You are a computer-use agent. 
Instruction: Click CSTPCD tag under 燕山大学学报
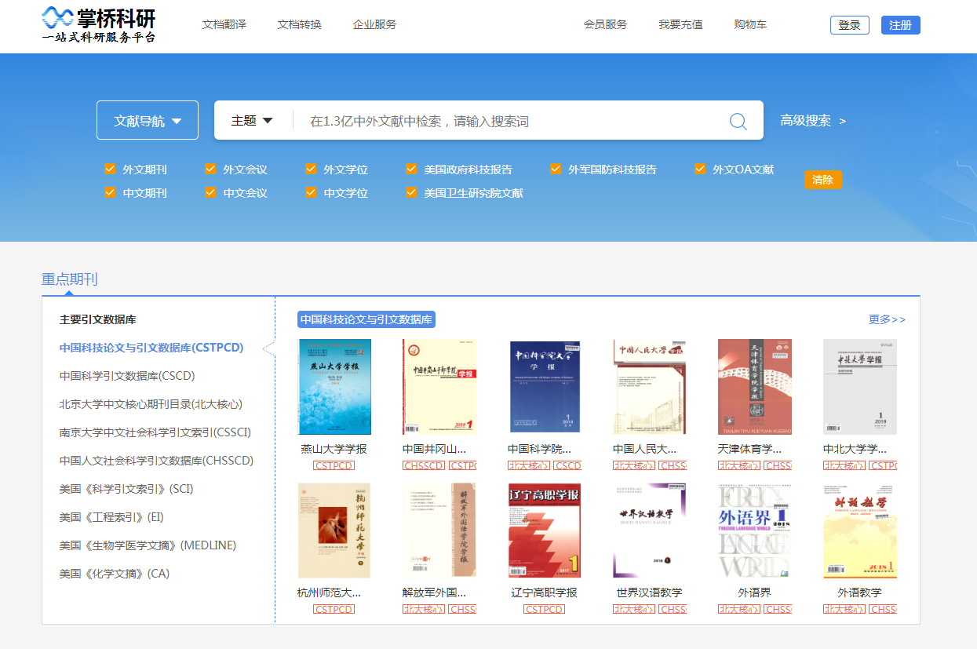(334, 465)
